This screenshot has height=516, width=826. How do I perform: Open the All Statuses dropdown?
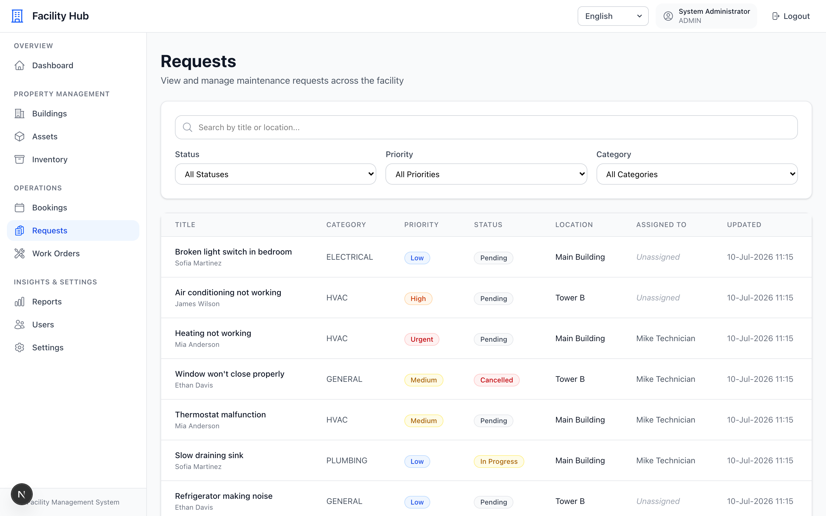point(275,174)
